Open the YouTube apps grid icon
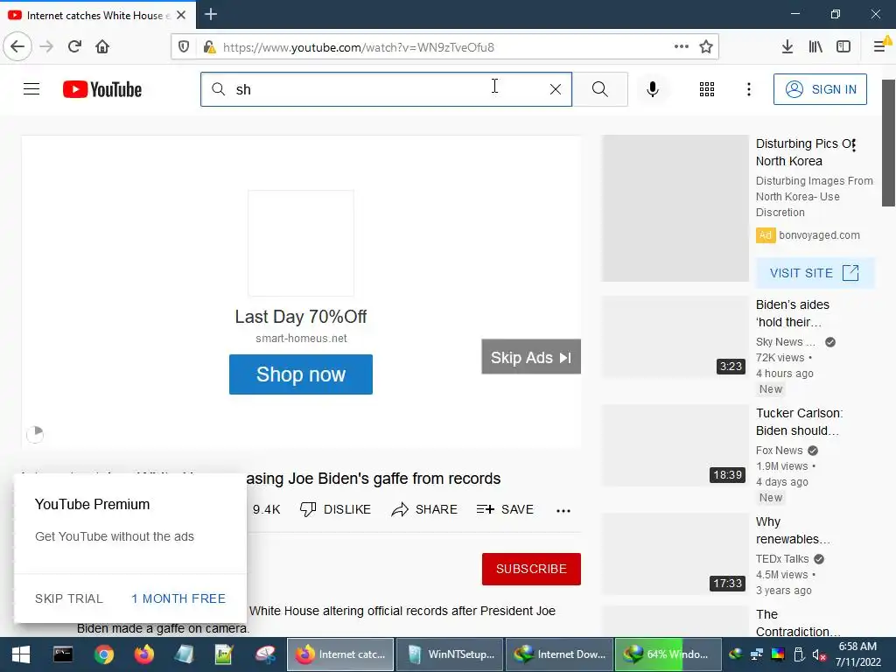896x672 pixels. coord(707,89)
